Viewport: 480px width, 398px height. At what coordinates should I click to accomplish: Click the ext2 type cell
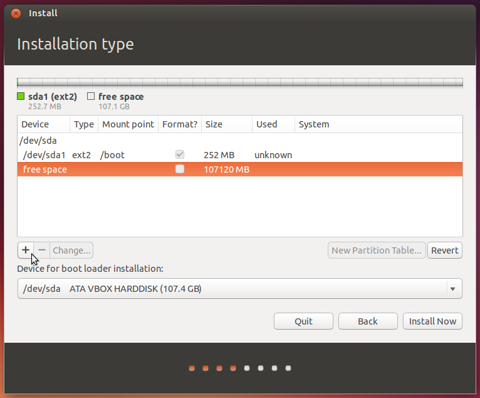pos(81,155)
